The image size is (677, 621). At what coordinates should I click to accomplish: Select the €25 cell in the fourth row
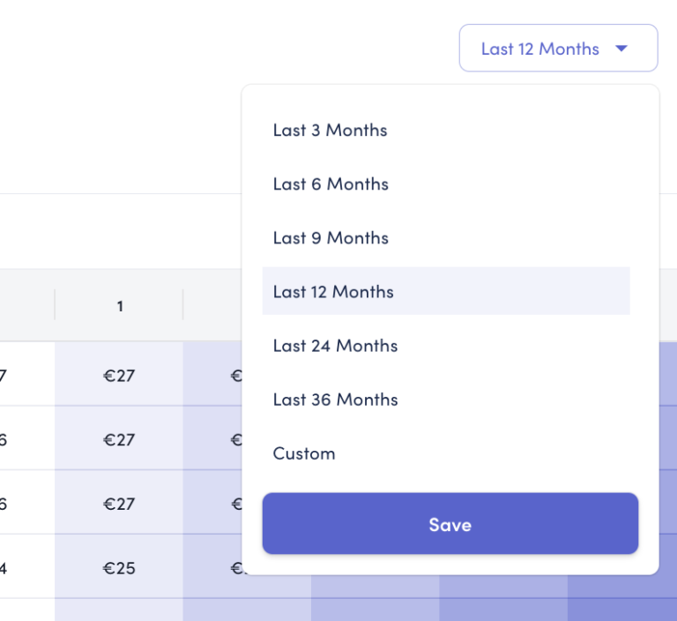click(119, 568)
